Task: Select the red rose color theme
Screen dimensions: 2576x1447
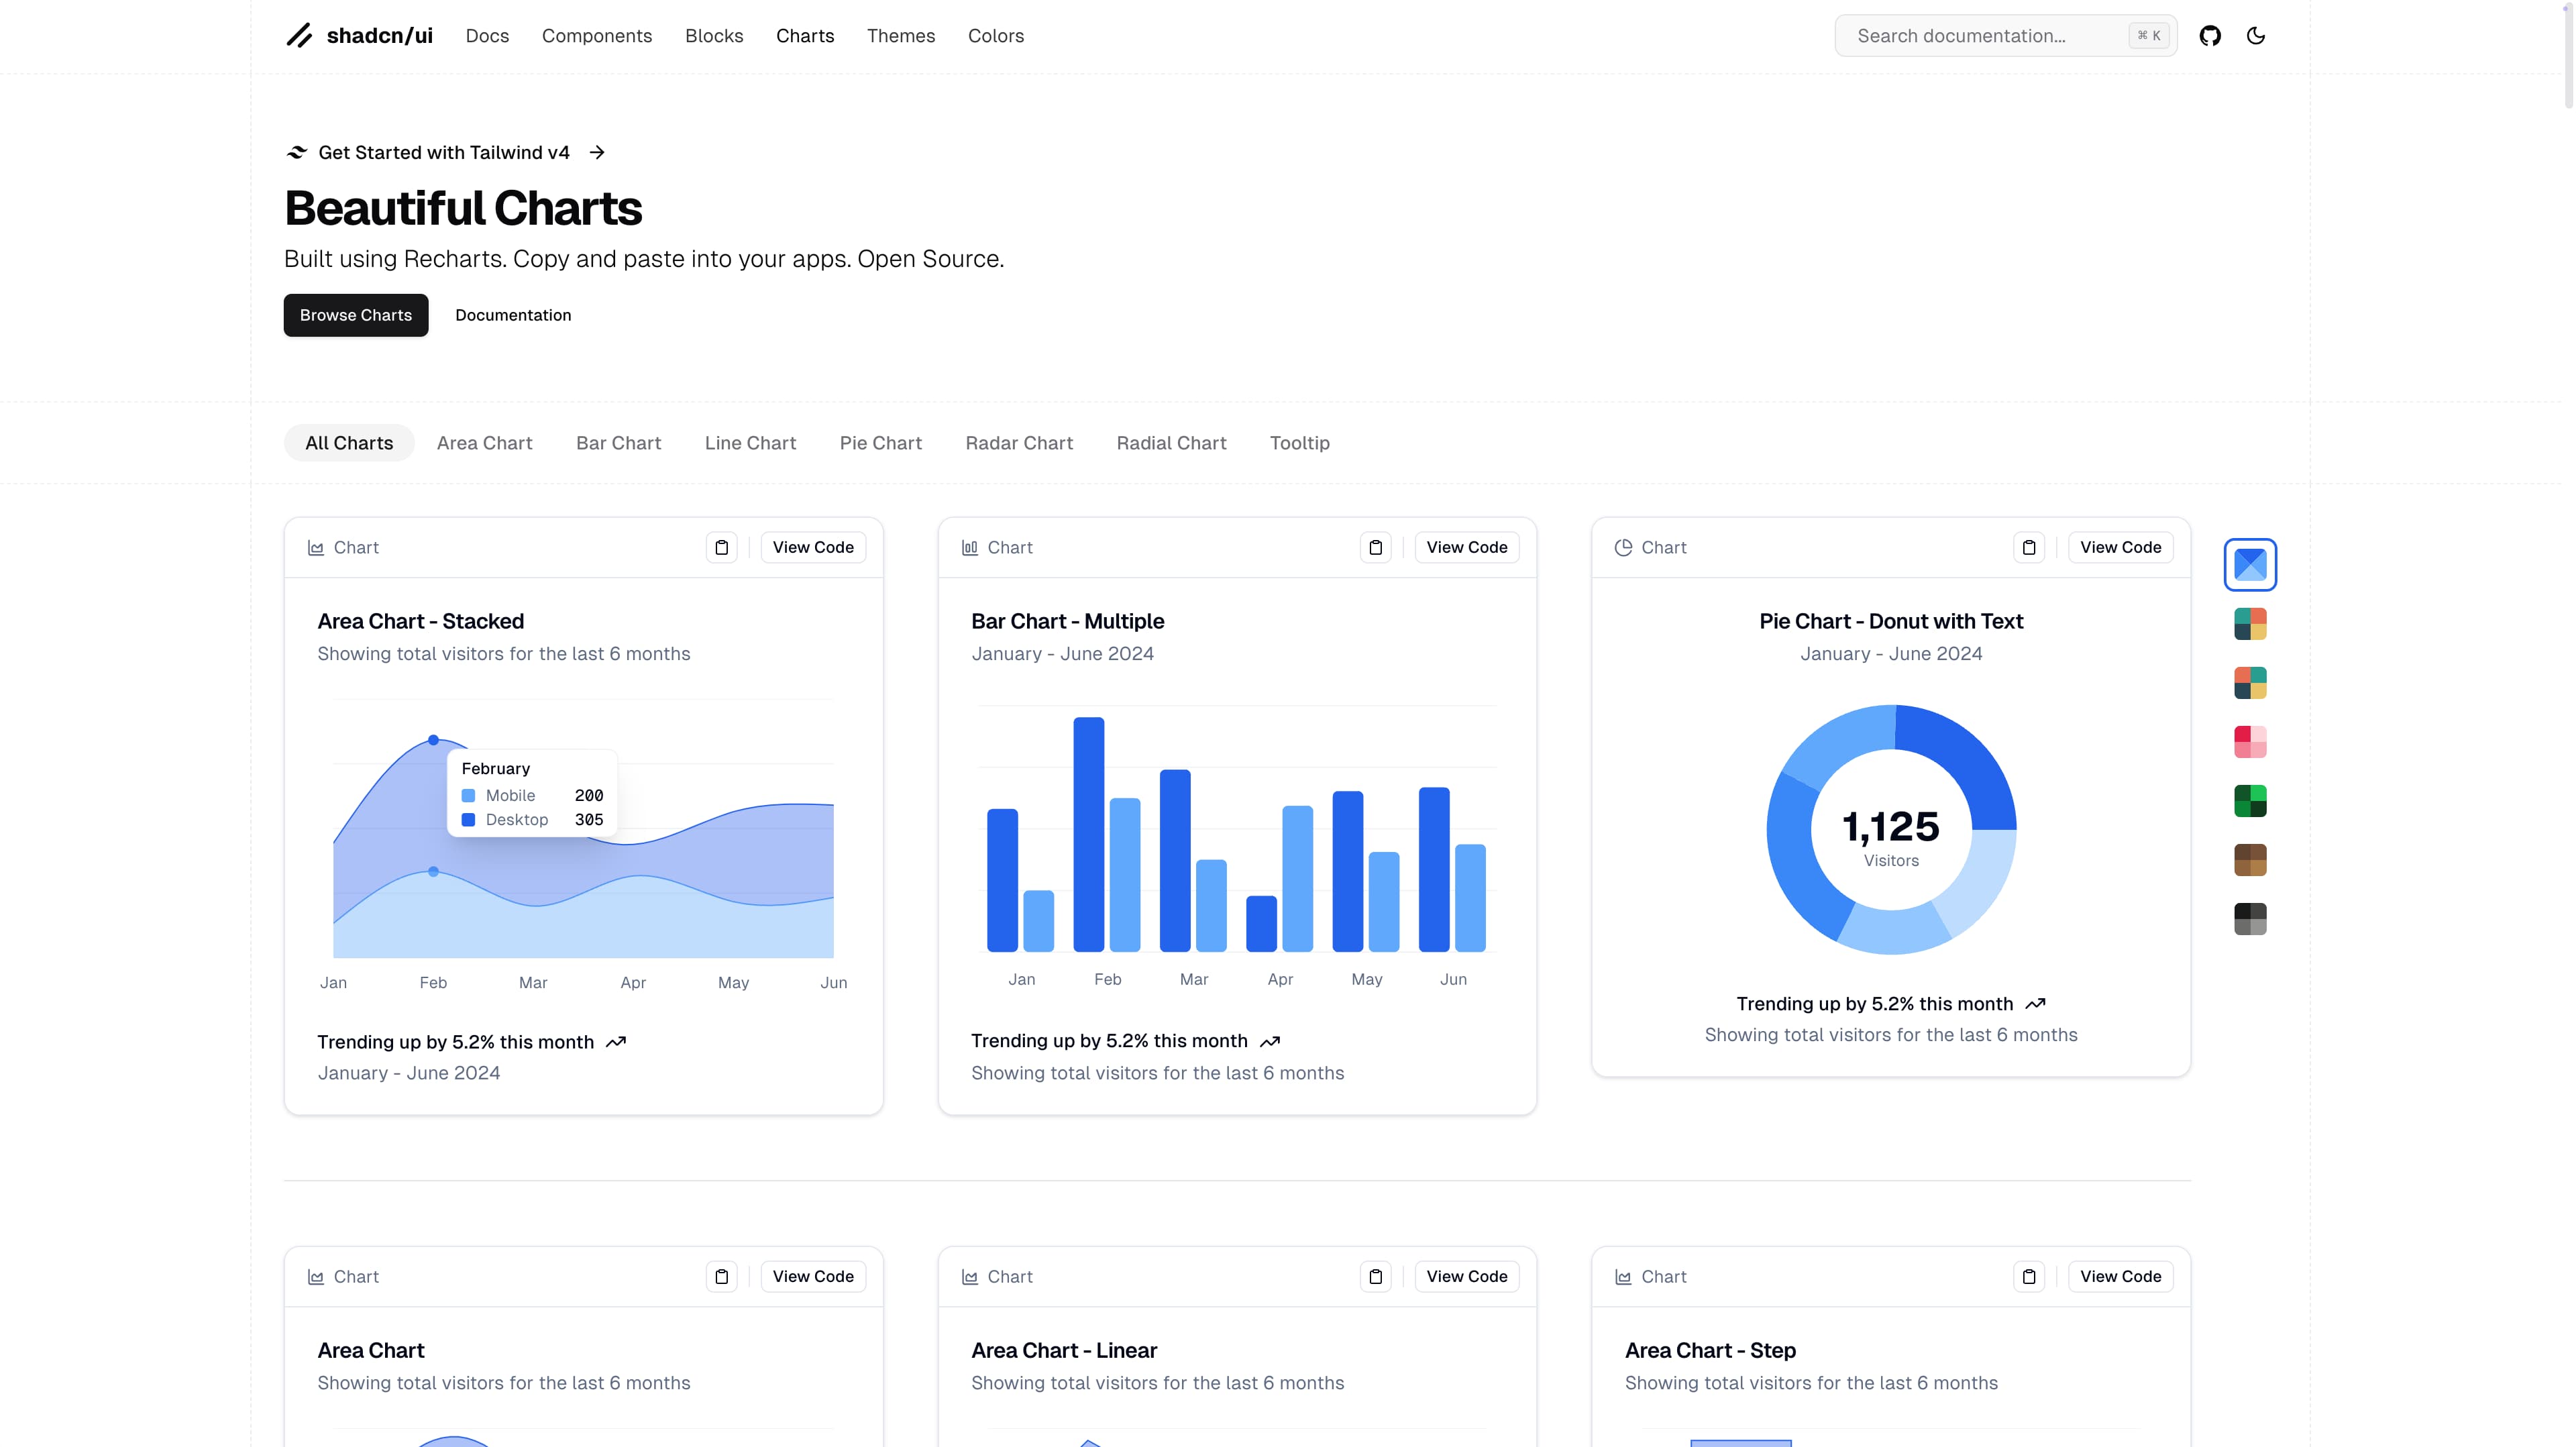Action: (2250, 742)
